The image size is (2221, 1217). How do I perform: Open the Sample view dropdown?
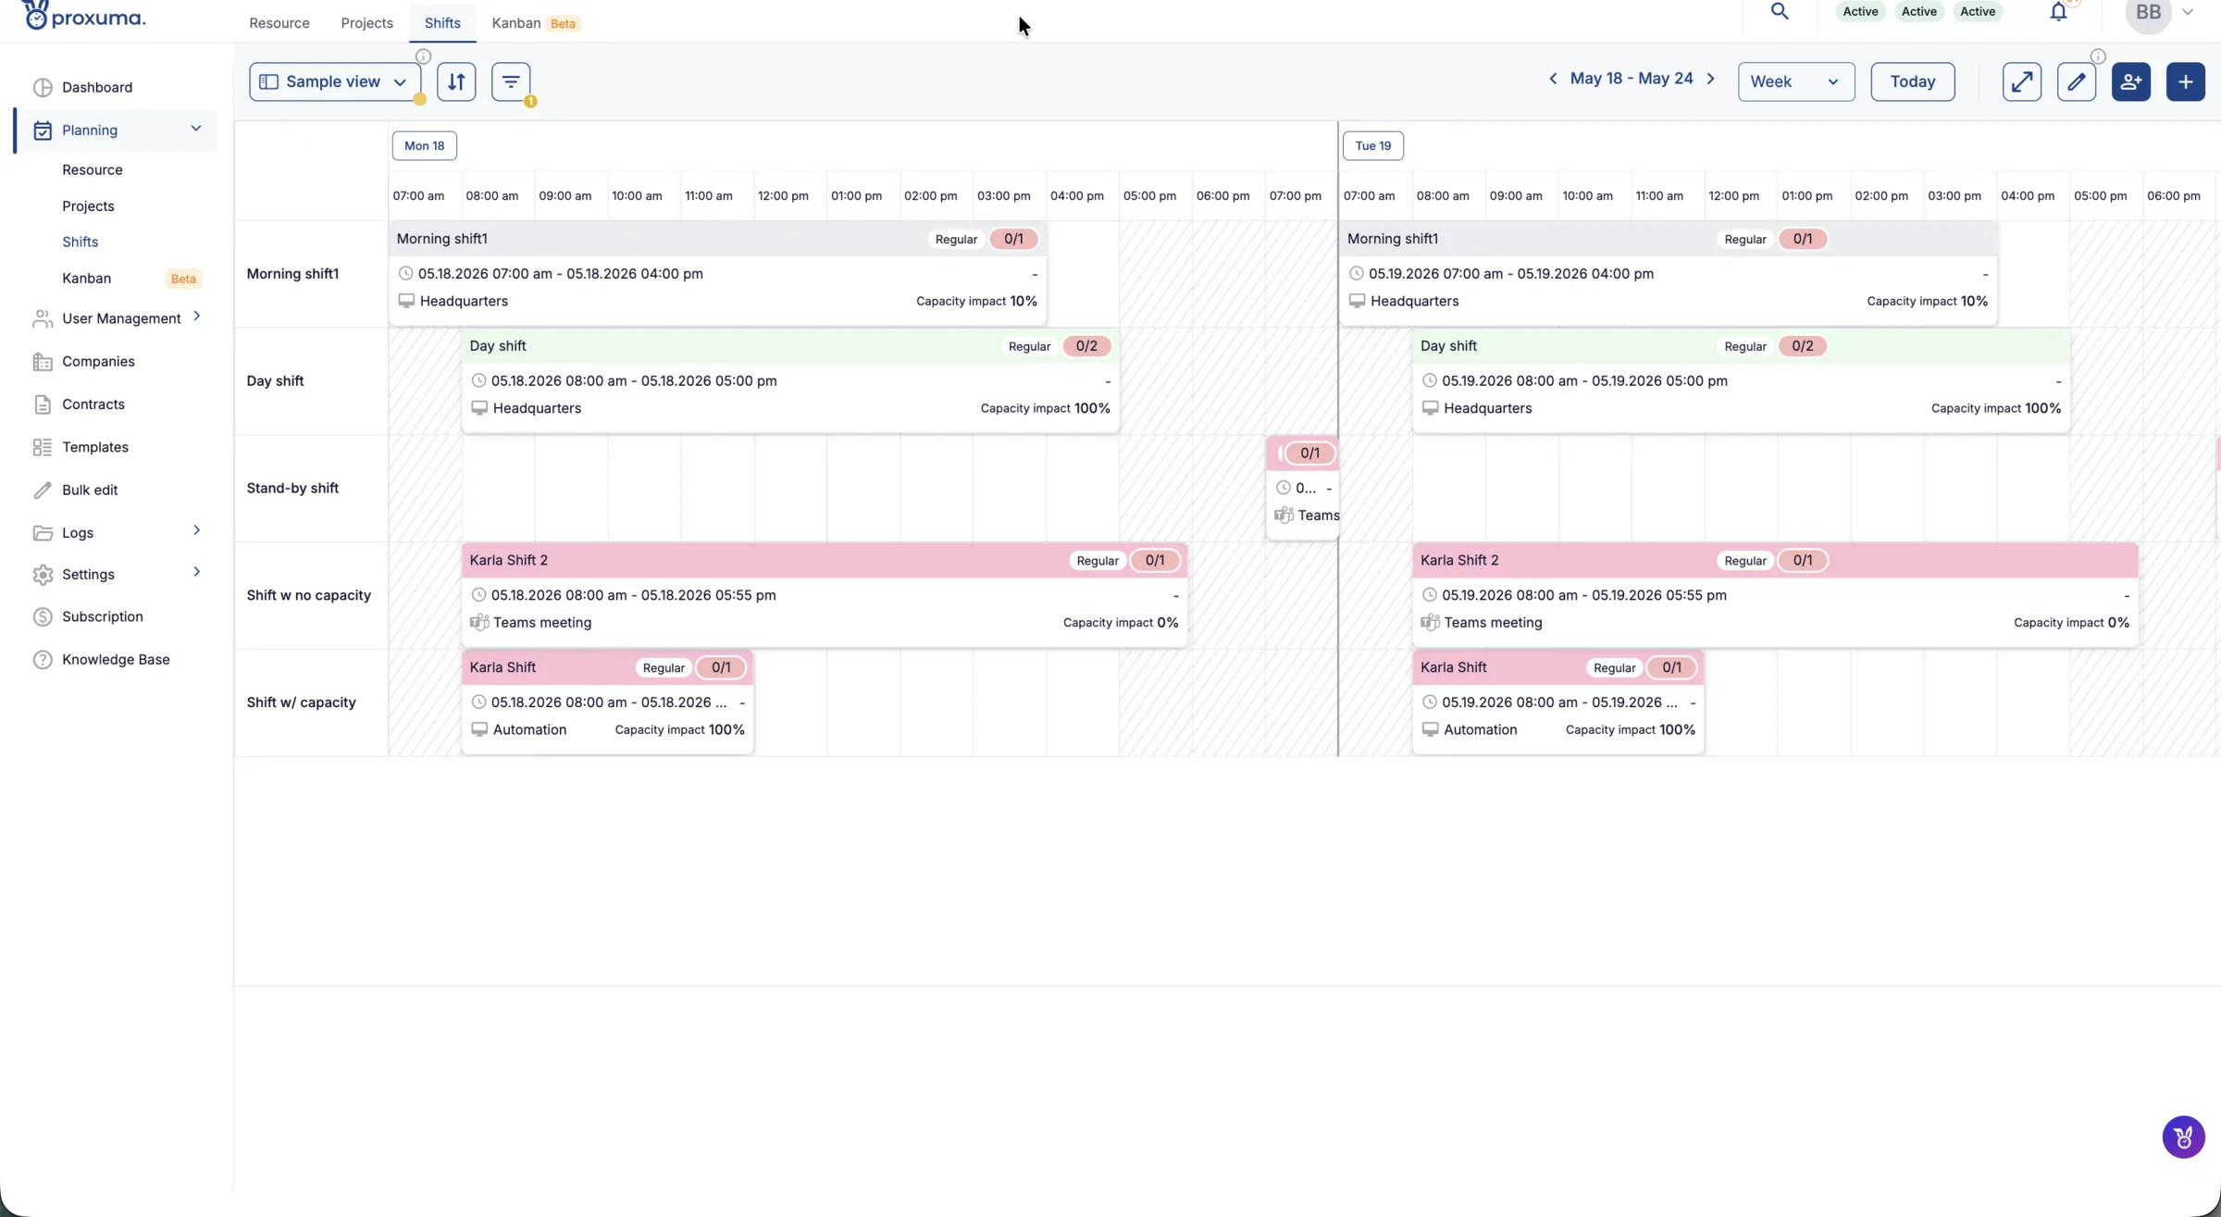pyautogui.click(x=335, y=81)
